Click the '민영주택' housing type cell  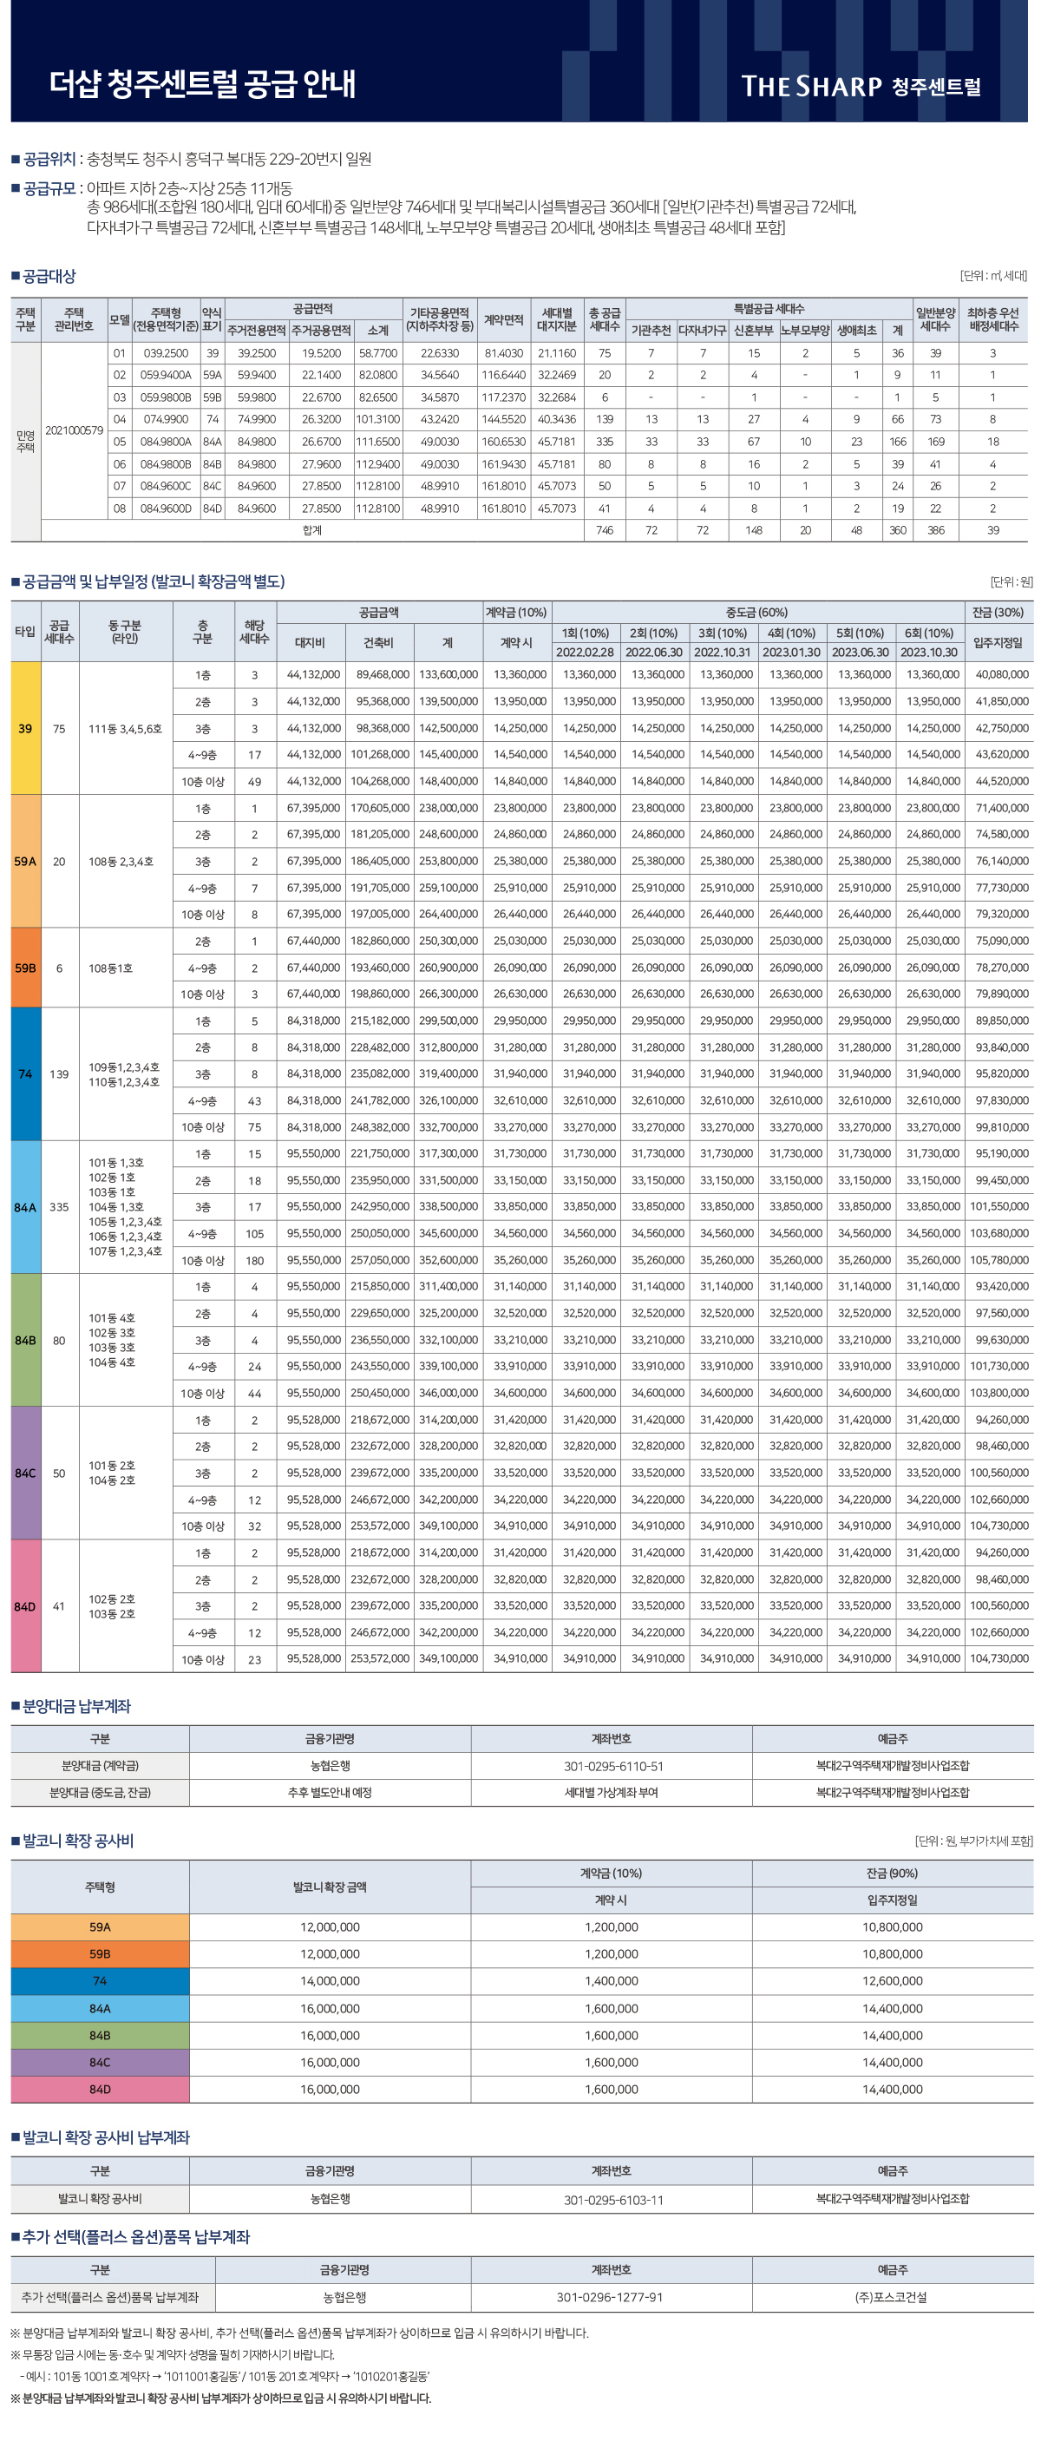click(x=26, y=441)
